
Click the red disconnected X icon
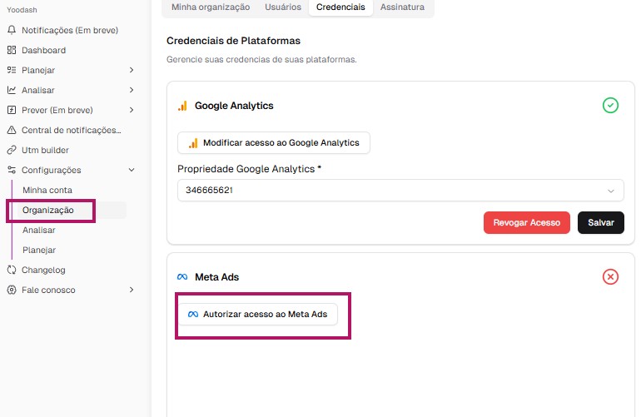(x=610, y=277)
